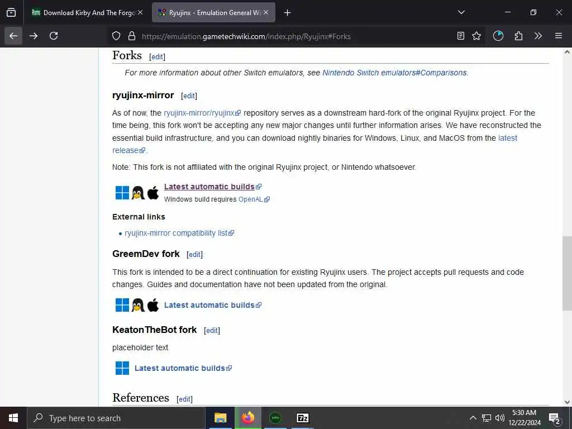Edit the Forks section
Viewport: 572px width, 429px height.
pos(157,57)
